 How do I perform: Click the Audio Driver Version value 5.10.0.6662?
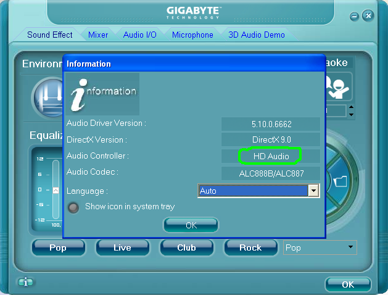pos(271,124)
